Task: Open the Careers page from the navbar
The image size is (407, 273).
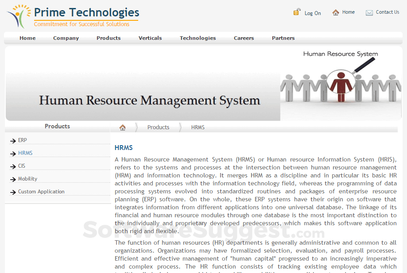Action: [244, 38]
